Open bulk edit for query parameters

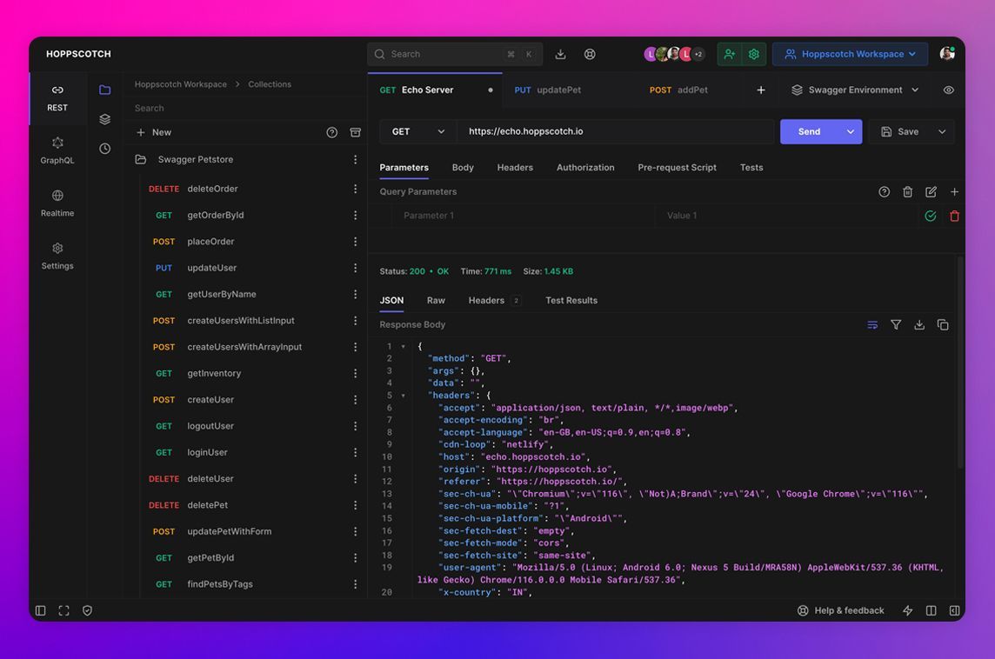point(931,191)
